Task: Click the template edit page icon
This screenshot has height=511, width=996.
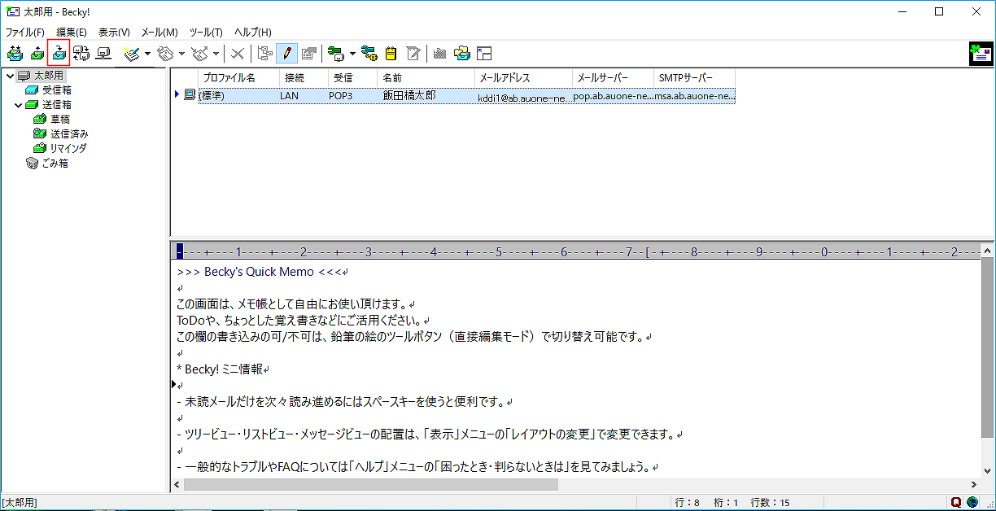Action: pyautogui.click(x=413, y=54)
